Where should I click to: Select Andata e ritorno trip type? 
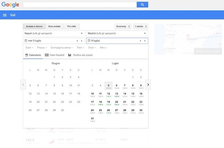[x=34, y=26]
